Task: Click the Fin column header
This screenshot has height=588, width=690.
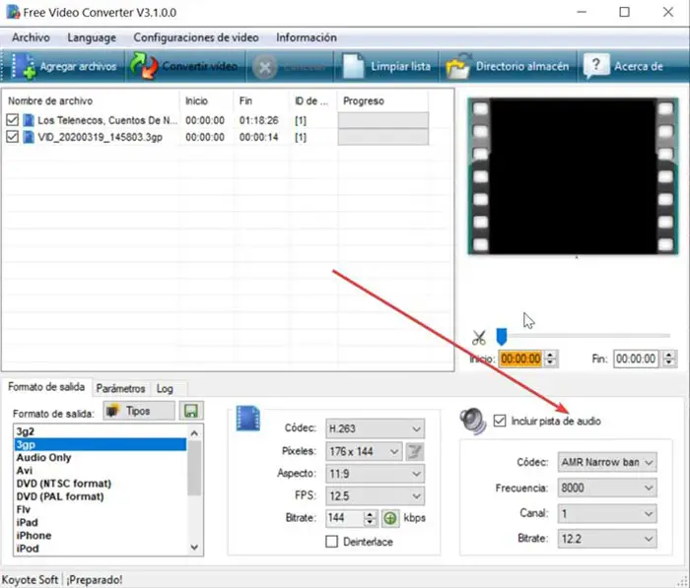Action: 261,101
